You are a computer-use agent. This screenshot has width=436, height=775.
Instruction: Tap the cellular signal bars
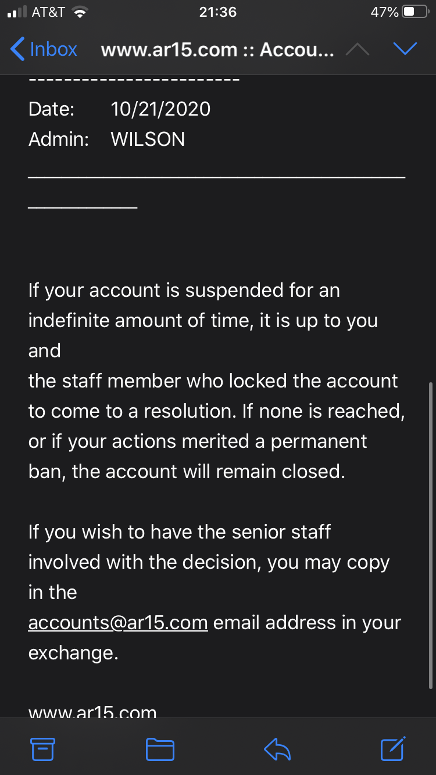(x=17, y=13)
